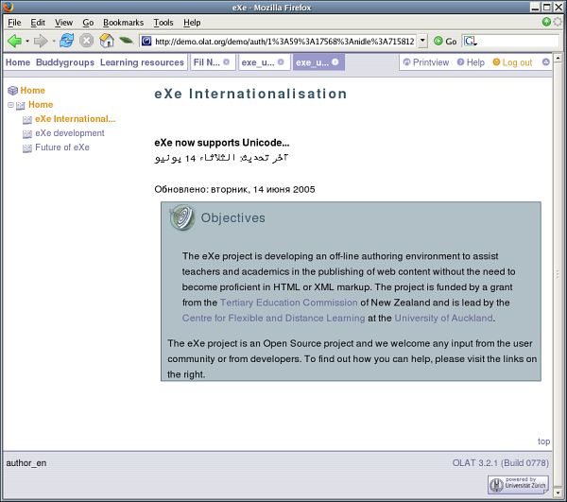Open Future of eXe in the tree

pyautogui.click(x=62, y=147)
